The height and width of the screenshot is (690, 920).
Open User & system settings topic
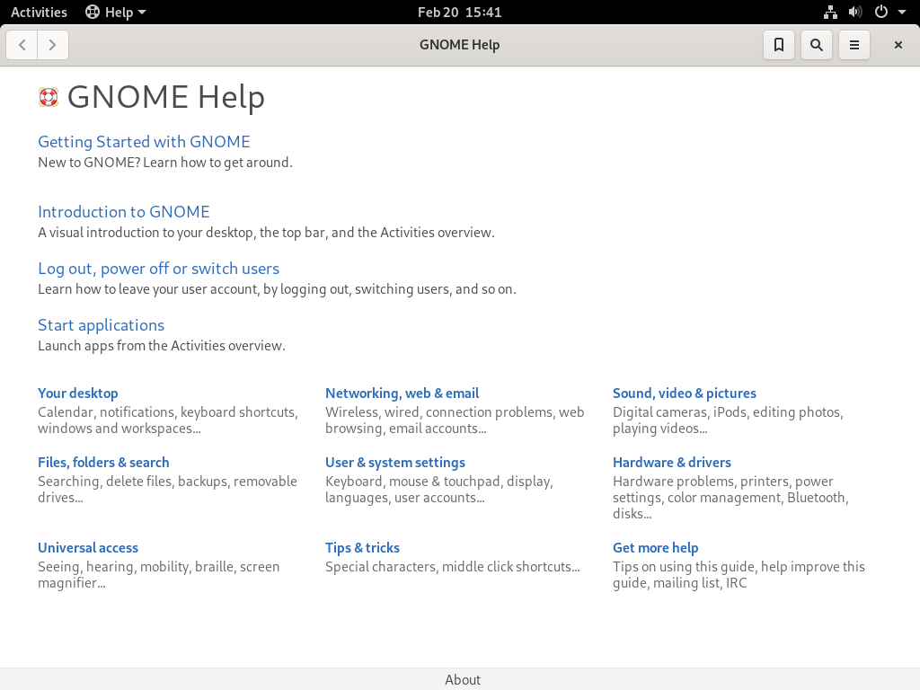pyautogui.click(x=395, y=463)
